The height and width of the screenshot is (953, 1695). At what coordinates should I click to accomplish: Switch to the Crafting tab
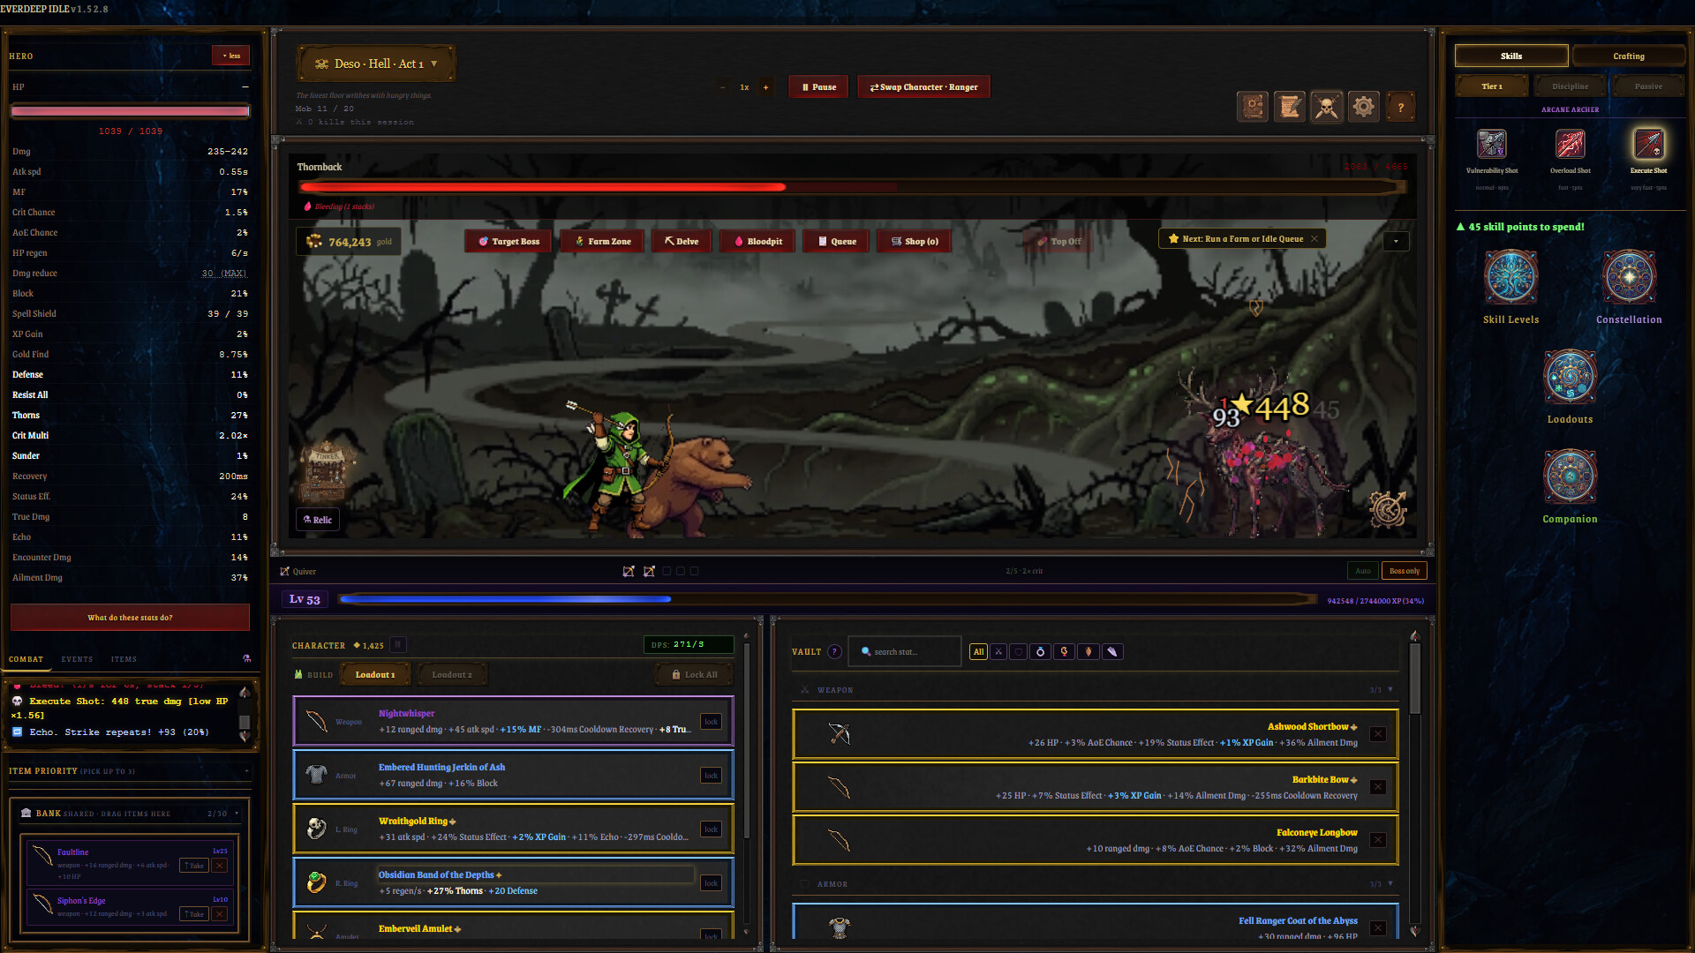pyautogui.click(x=1629, y=56)
